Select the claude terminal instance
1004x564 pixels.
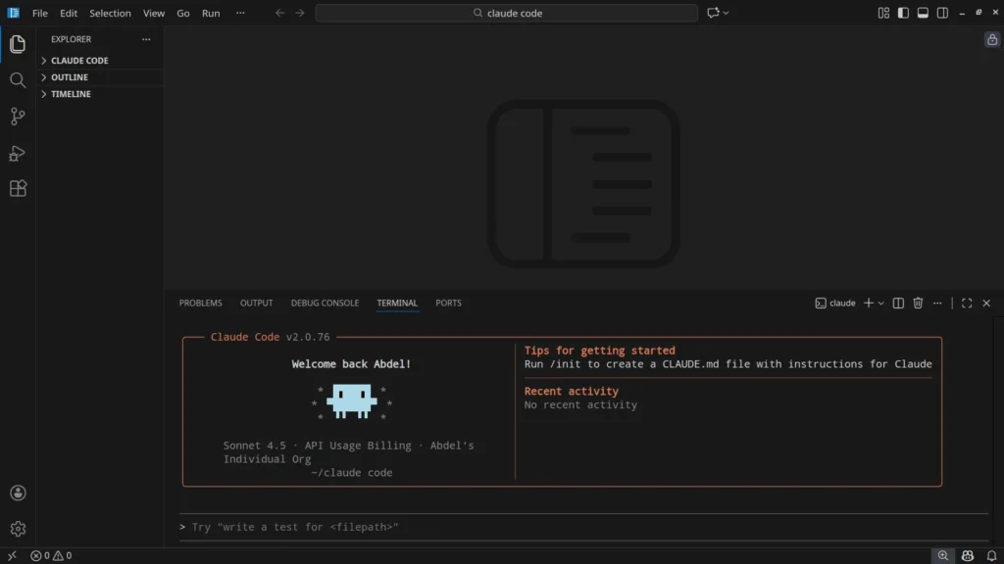835,304
